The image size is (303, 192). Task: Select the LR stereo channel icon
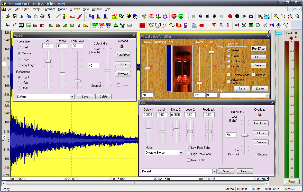coord(91,16)
